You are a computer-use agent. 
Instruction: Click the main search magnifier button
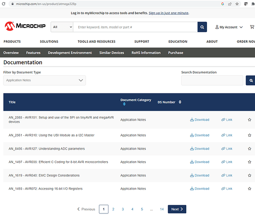(x=202, y=27)
